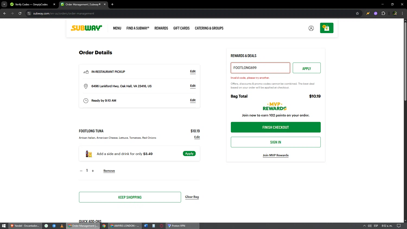Decrease Footlong Tuna quantity with minus

(81, 171)
